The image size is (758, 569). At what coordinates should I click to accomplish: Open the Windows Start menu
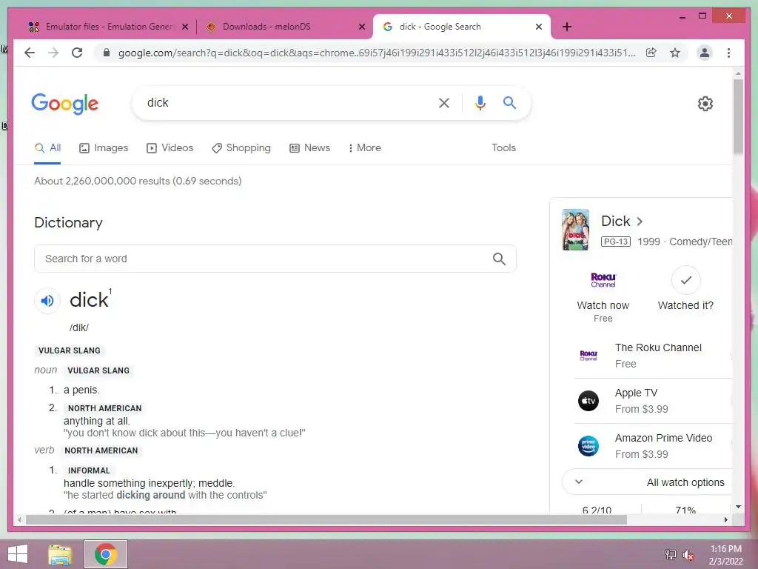coord(18,554)
